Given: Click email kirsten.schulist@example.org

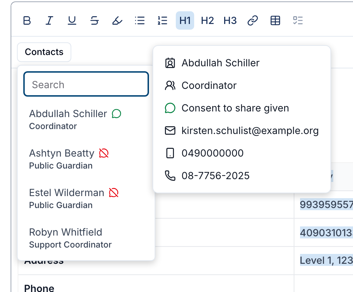Looking at the screenshot, I should click(250, 130).
